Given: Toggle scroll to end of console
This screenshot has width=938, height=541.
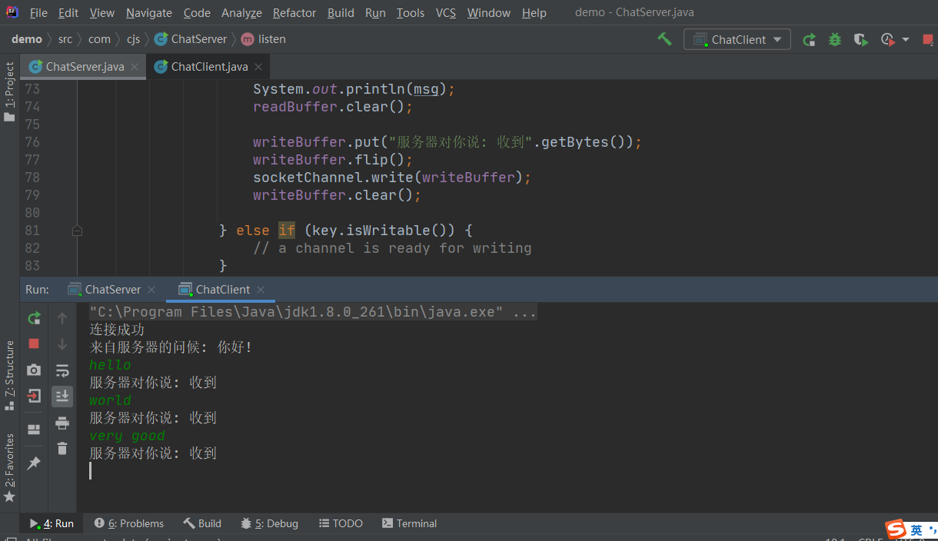Looking at the screenshot, I should (x=62, y=397).
